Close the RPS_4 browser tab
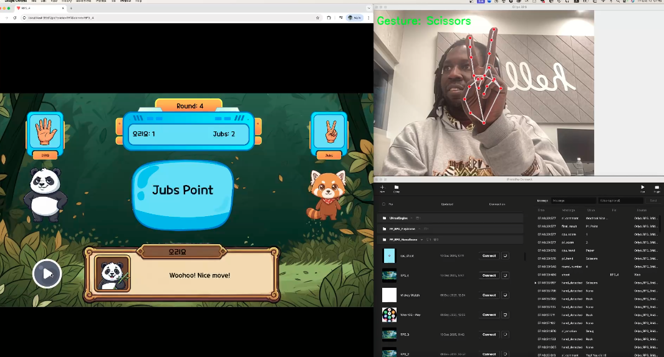This screenshot has height=357, width=664. [x=63, y=8]
